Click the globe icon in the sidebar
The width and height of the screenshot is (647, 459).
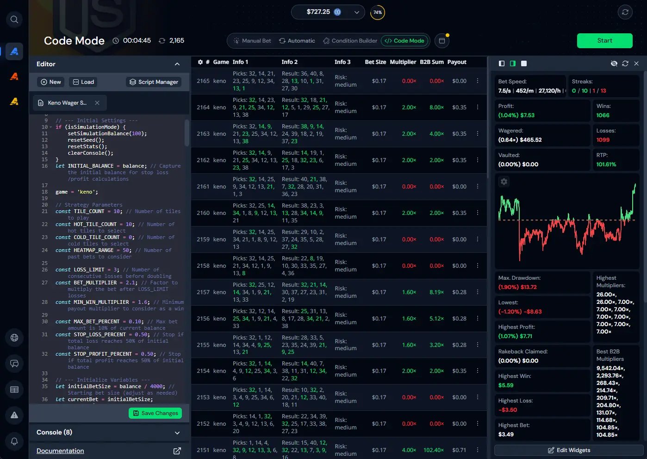pyautogui.click(x=14, y=338)
